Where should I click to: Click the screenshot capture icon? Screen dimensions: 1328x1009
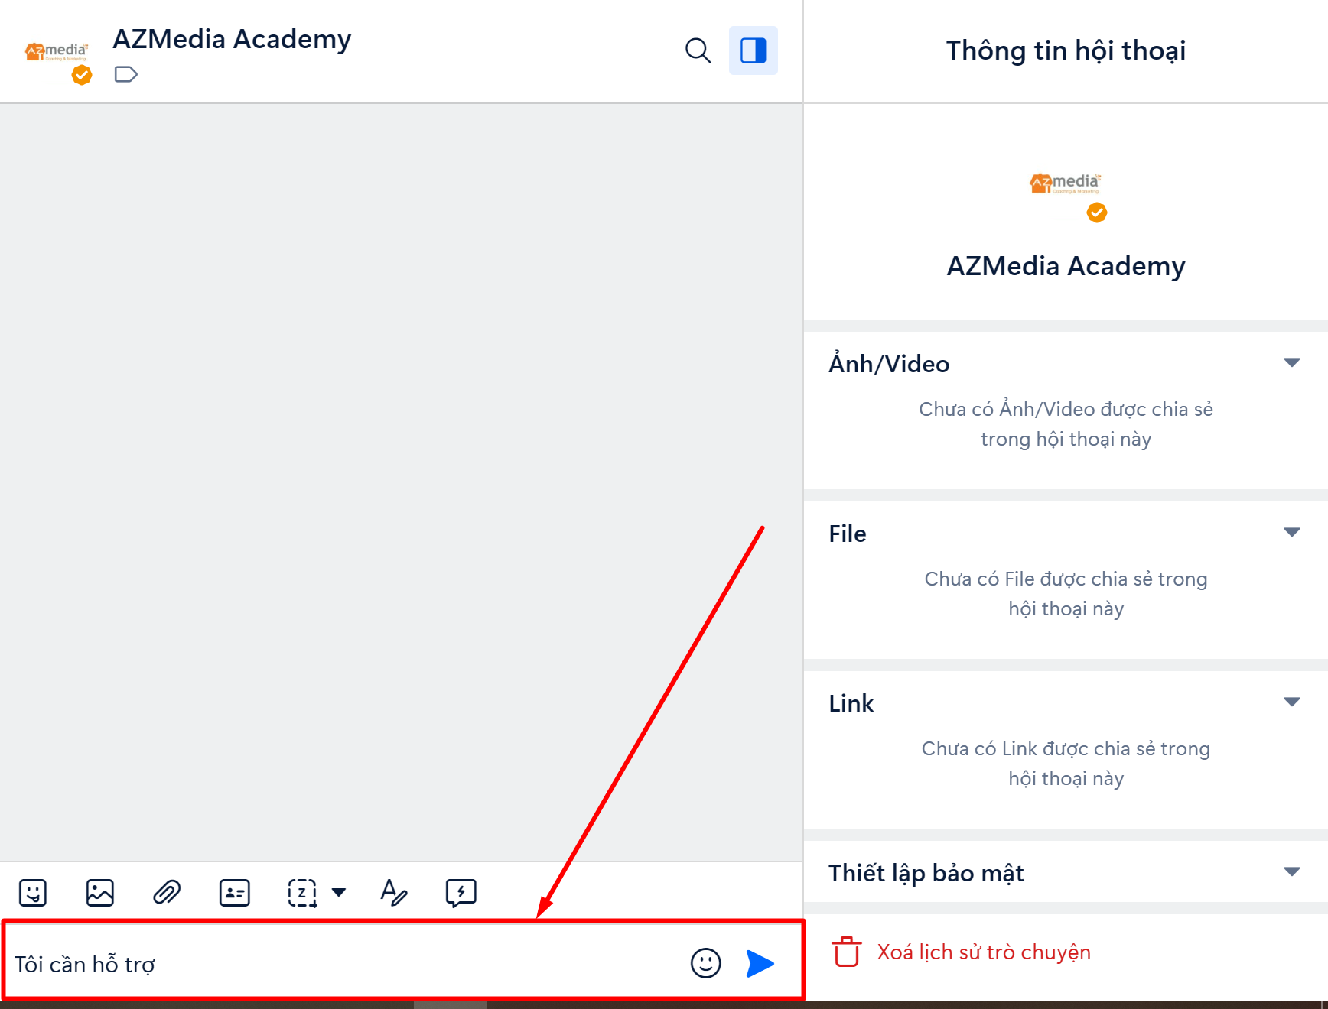click(302, 892)
